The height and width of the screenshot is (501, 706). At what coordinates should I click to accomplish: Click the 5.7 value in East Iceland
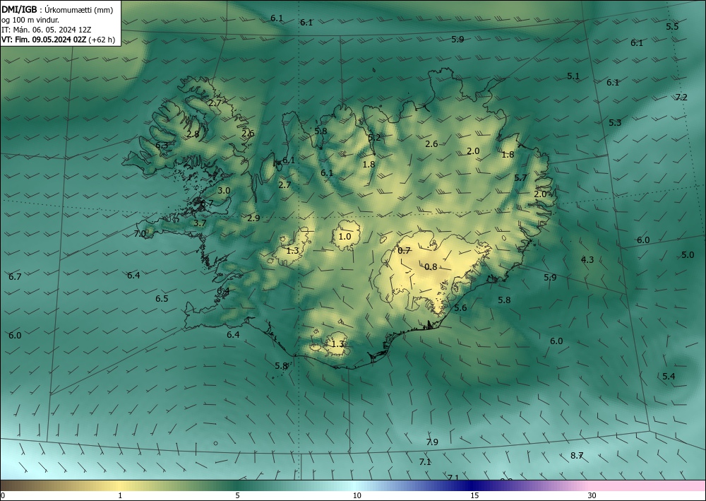coord(520,177)
